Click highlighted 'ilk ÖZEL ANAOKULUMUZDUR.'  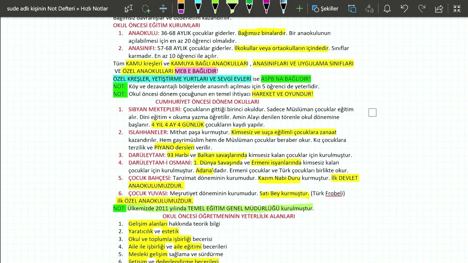[155, 201]
